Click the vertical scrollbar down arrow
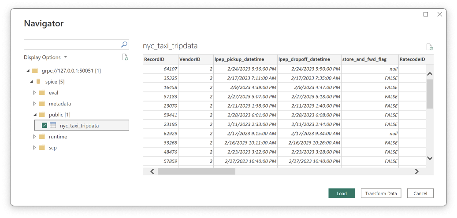The image size is (457, 218). click(x=430, y=158)
